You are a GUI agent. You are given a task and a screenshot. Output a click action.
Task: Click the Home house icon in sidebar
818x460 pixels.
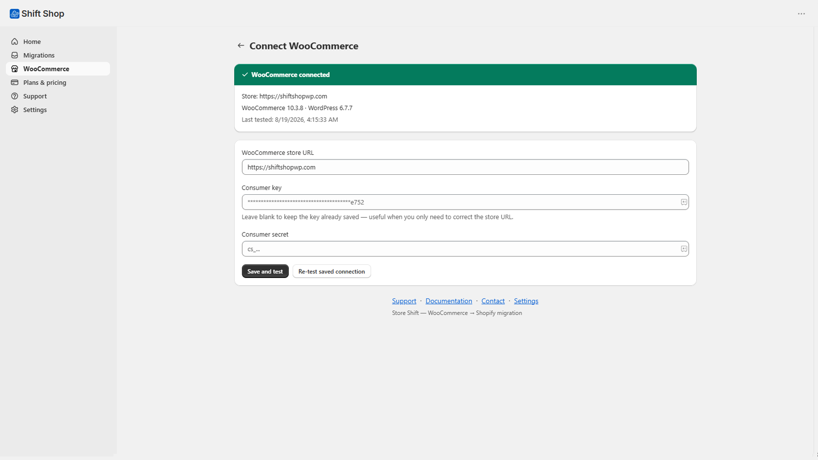click(15, 41)
